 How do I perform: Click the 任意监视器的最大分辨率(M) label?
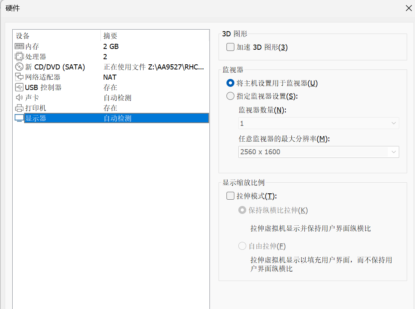[x=284, y=139]
